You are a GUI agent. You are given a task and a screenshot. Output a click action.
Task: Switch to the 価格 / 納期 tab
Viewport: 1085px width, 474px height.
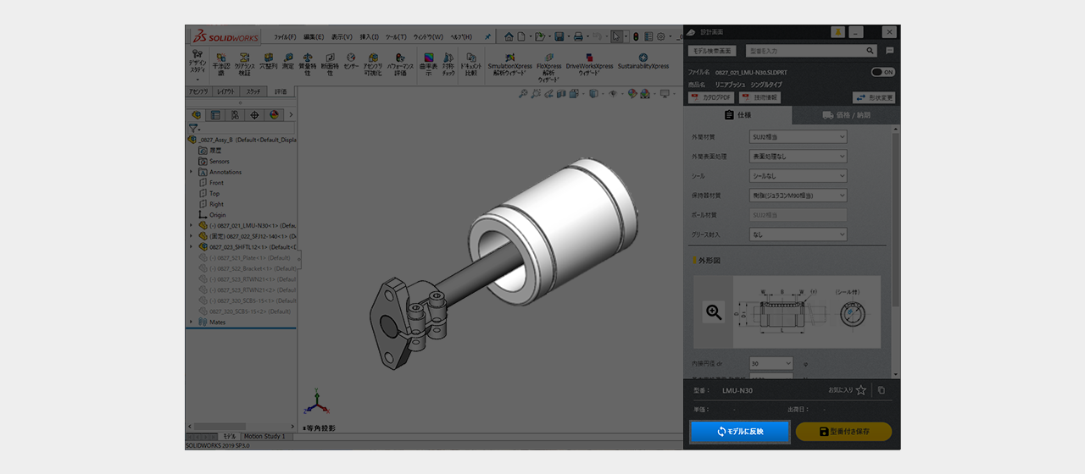[846, 115]
